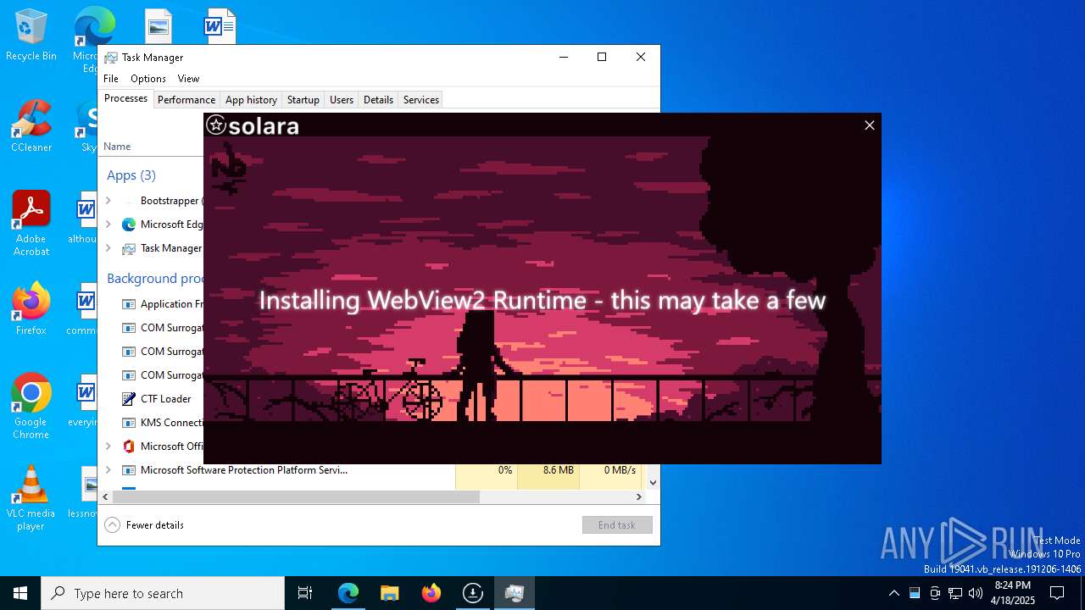The image size is (1085, 610).
Task: Click the Task Manager taskbar icon
Action: pyautogui.click(x=515, y=593)
